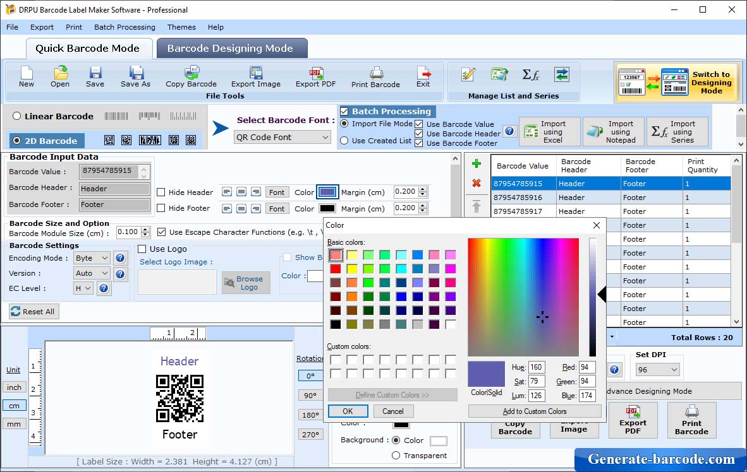Viewport: 747px width, 472px height.
Task: Select Use Created List radio button
Action: tap(344, 141)
